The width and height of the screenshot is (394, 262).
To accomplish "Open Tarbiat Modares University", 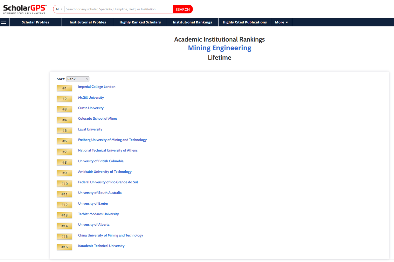I will tap(99, 214).
